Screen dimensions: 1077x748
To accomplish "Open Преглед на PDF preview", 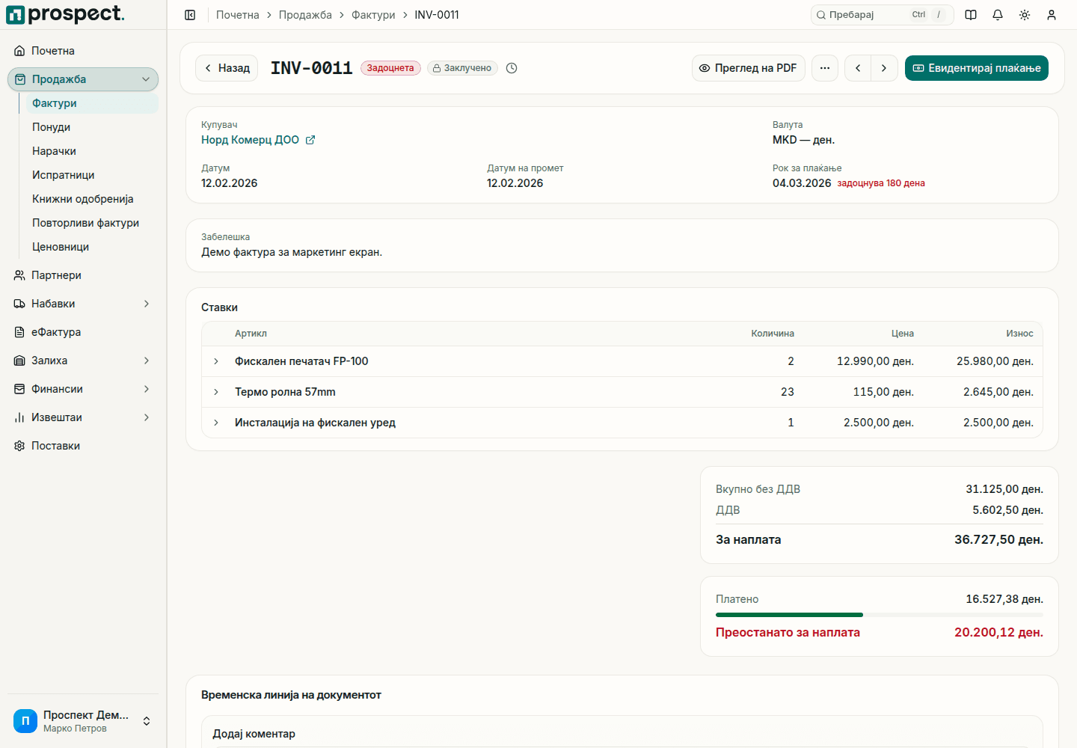I will [749, 68].
